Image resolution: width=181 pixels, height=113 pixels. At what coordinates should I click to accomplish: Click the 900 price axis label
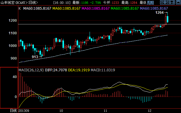[x=14, y=58]
